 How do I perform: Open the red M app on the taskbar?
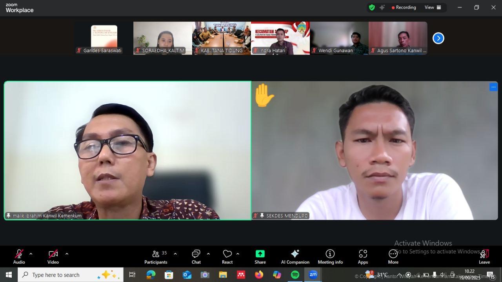point(241,275)
